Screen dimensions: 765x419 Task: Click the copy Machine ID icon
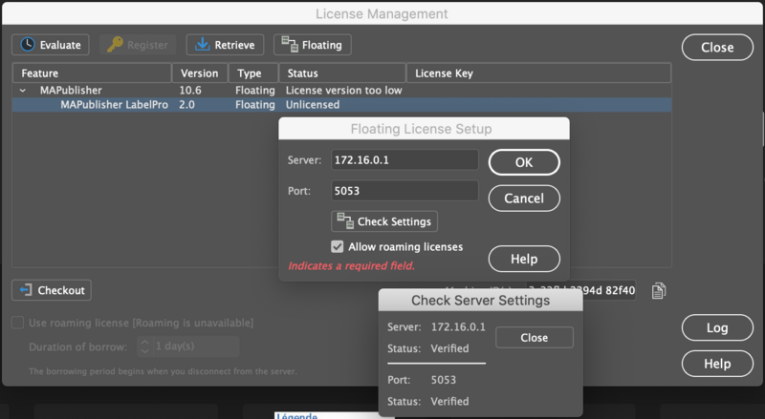pos(658,291)
